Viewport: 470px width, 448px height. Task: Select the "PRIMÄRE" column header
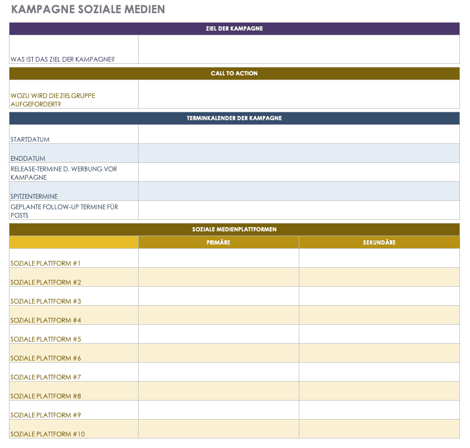tap(218, 242)
